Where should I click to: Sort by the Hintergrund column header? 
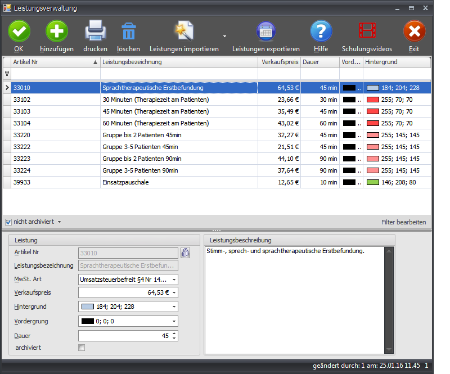397,62
